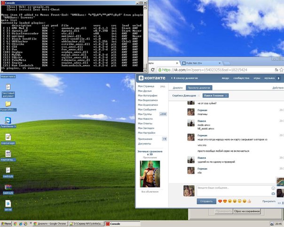Viewport: 284px width, 227px height.
Task: Open the emoji smiley picker in message box
Action: (273, 188)
